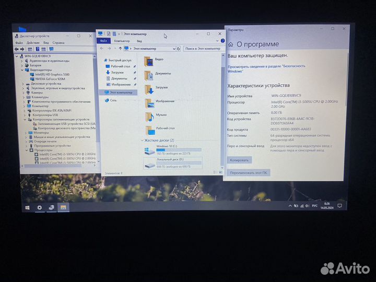Viewport: 376px width, 282px height.
Task: Collapse Процессоры node
Action: pyautogui.click(x=27, y=150)
